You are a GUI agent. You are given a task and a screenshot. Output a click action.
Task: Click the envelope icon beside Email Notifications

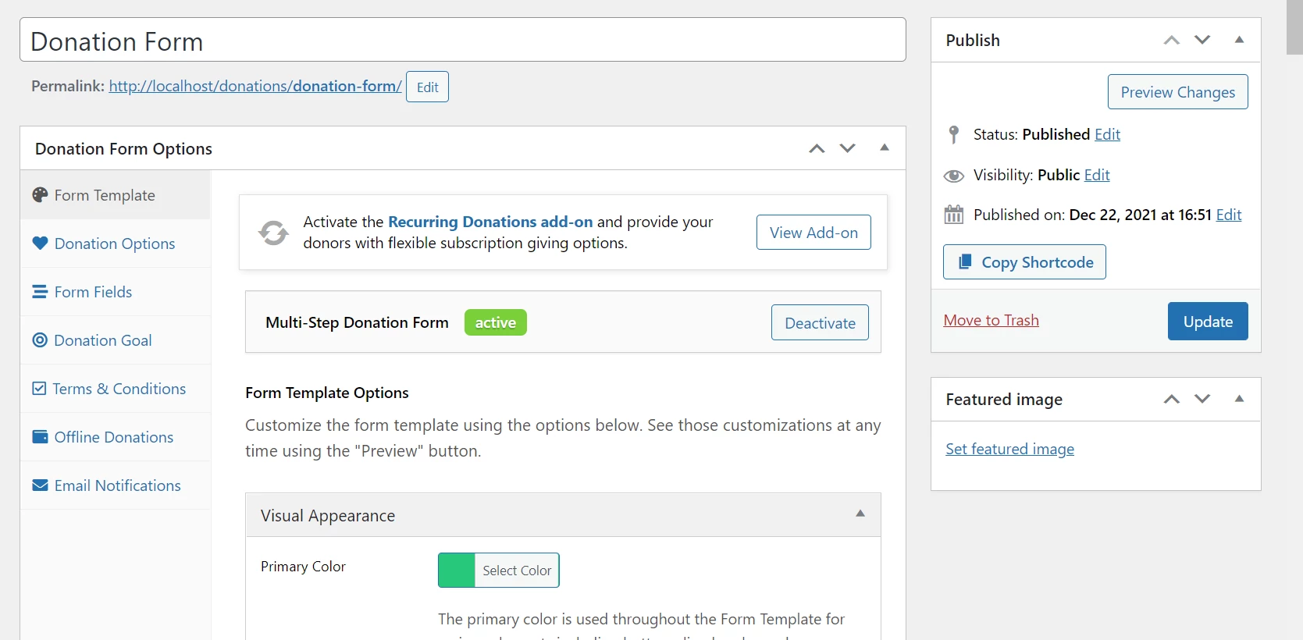pyautogui.click(x=40, y=485)
